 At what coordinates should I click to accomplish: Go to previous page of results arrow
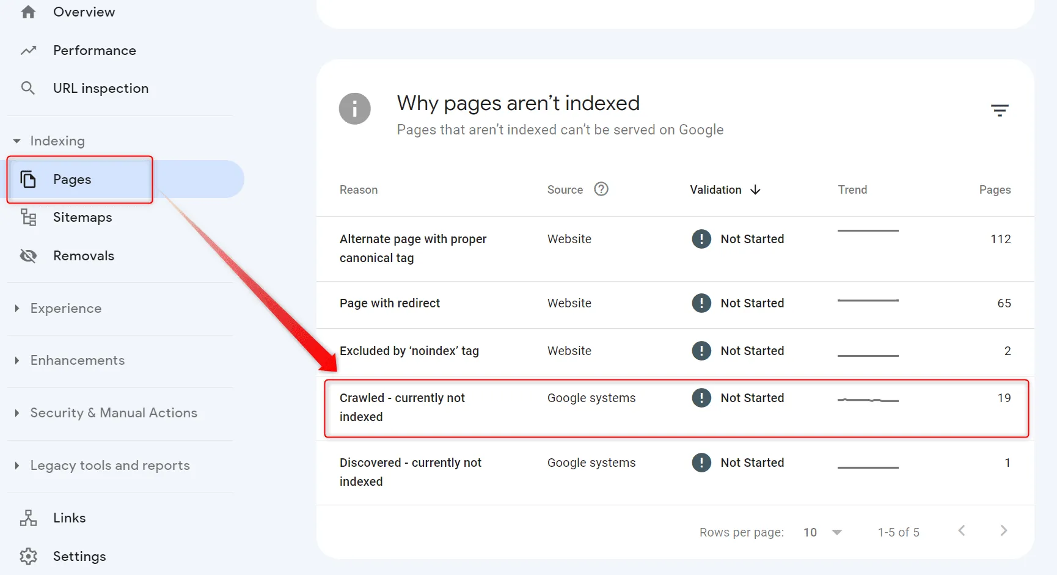pos(962,531)
